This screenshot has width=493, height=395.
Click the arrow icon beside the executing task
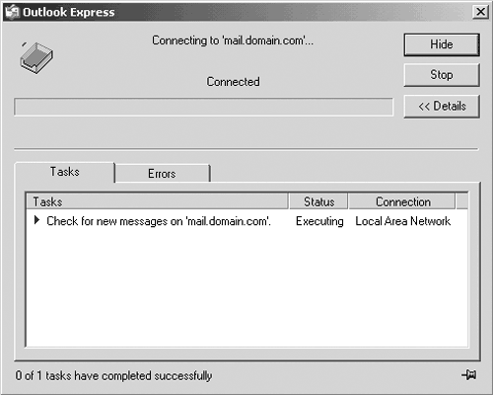(x=36, y=220)
